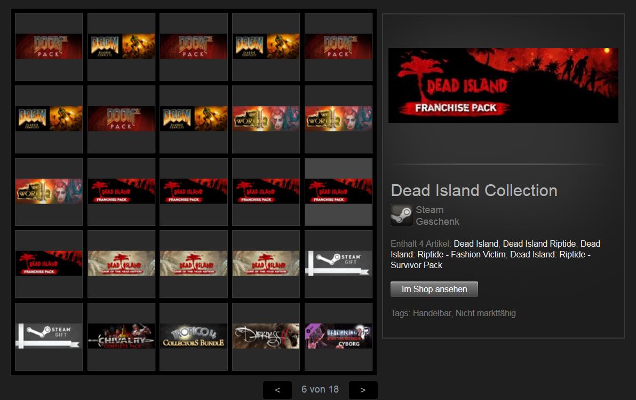Select the Chivalry Complete Pack item

(121, 336)
